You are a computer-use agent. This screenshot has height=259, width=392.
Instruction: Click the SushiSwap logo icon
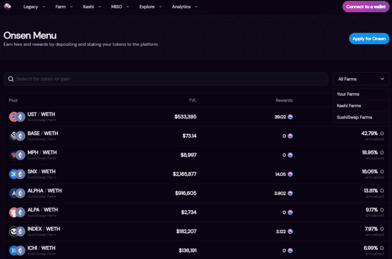pyautogui.click(x=8, y=7)
